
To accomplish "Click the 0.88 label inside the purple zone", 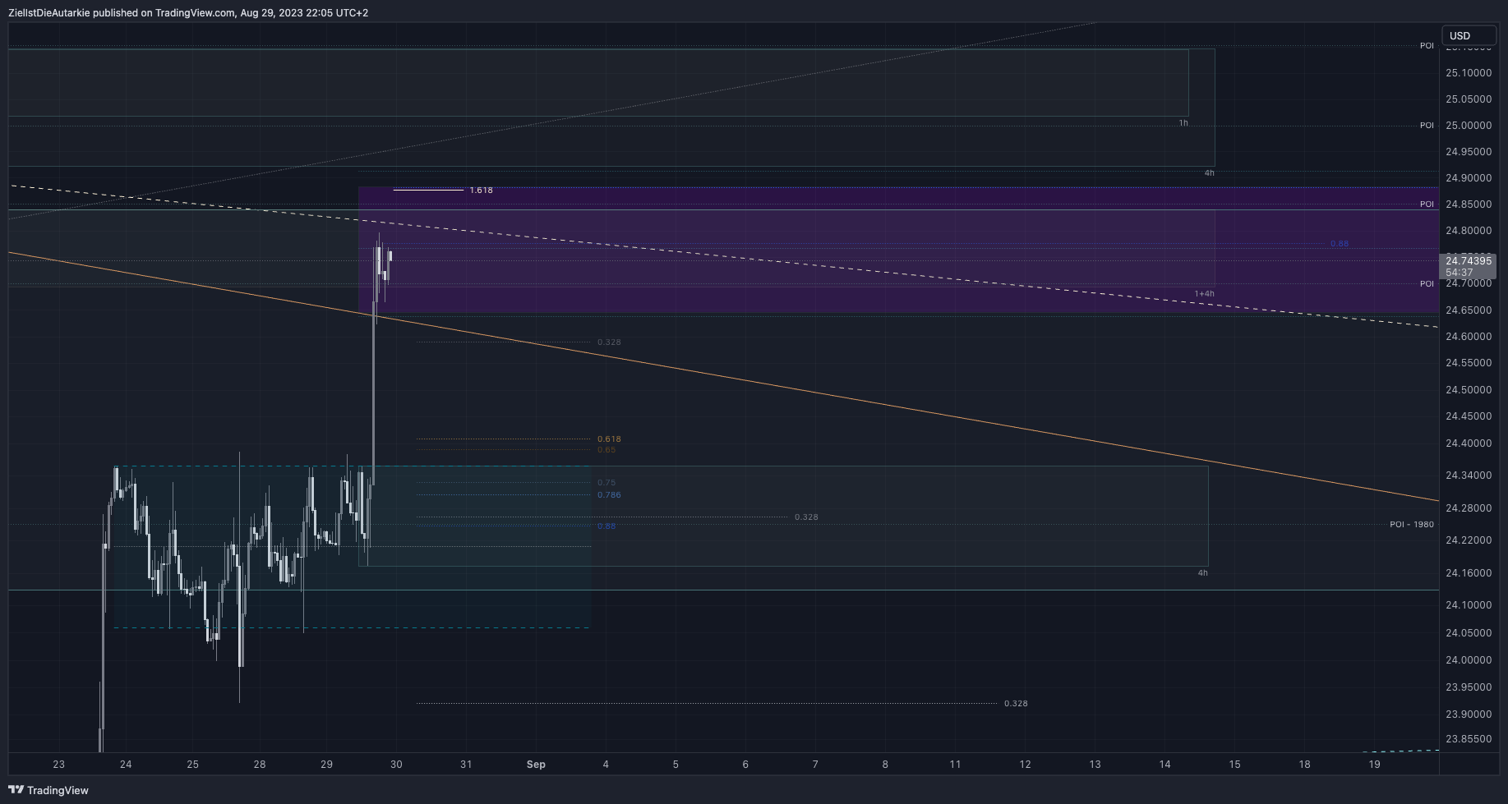I will point(1340,244).
